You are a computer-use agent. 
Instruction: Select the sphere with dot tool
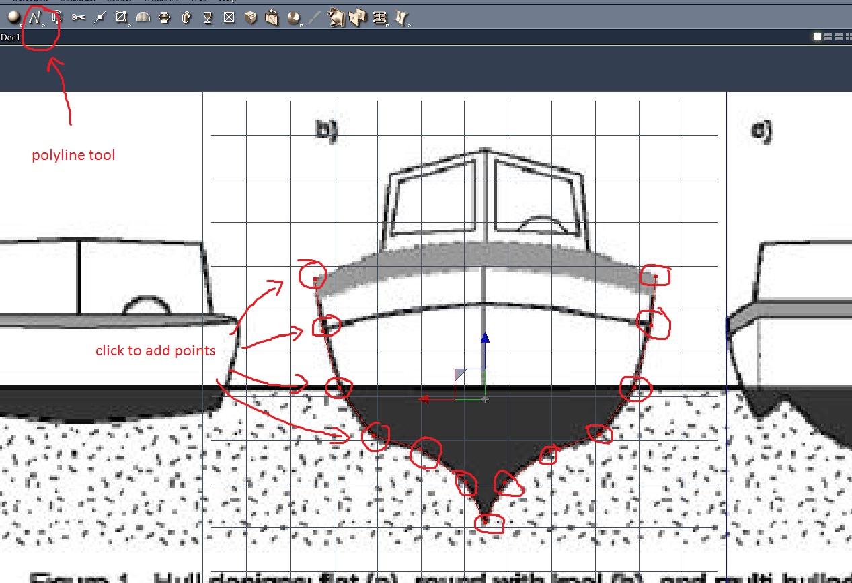click(294, 17)
